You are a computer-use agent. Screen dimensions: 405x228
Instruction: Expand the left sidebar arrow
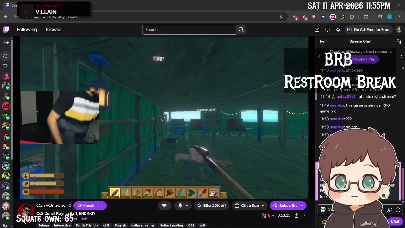coord(6,42)
